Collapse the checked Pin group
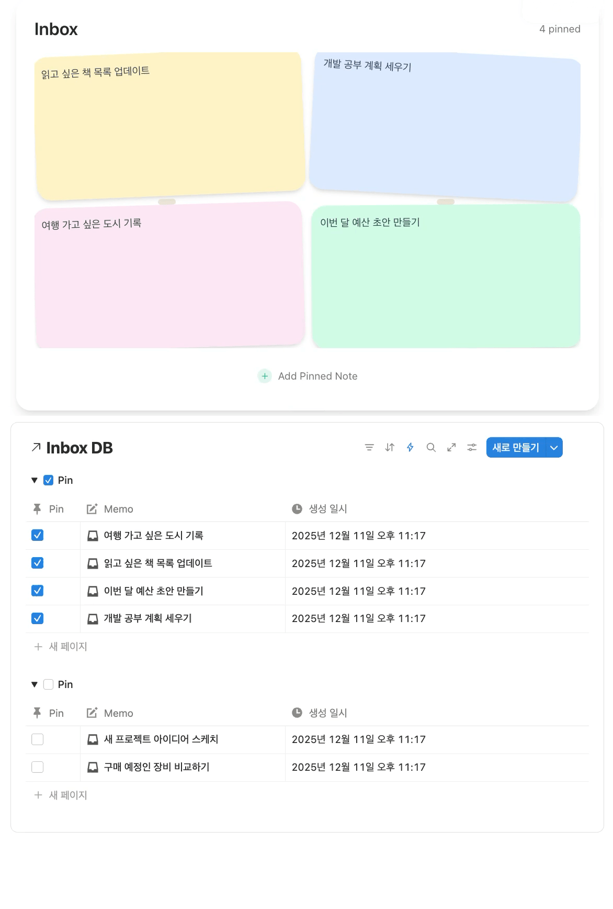This screenshot has width=613, height=909. [35, 480]
